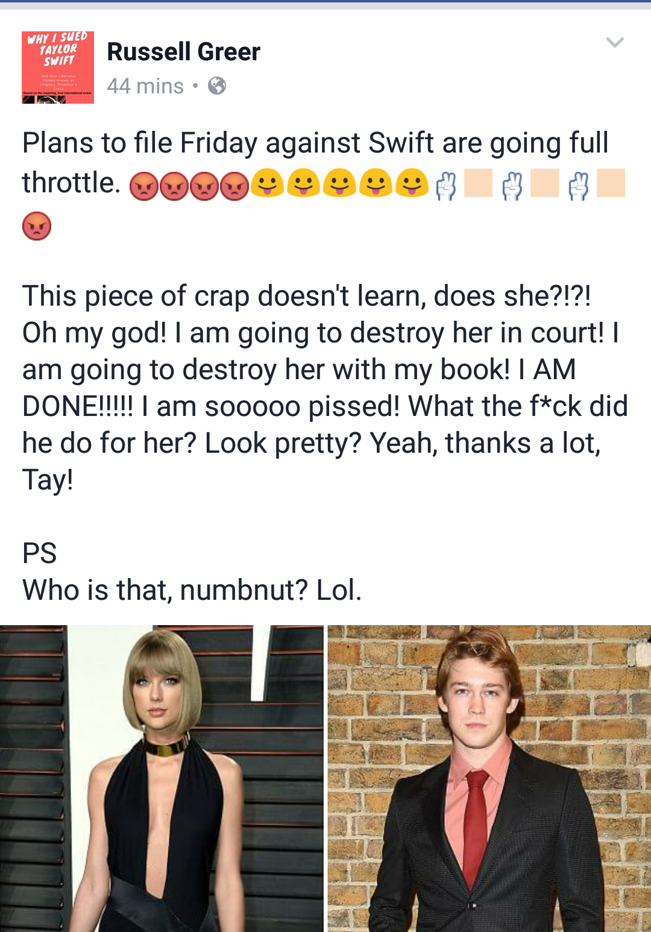
Task: Select the first skin-tone square swatch
Action: pos(479,183)
